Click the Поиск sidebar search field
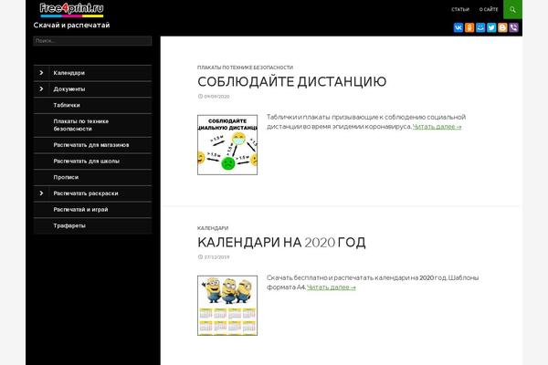The image size is (548, 365). [x=92, y=41]
